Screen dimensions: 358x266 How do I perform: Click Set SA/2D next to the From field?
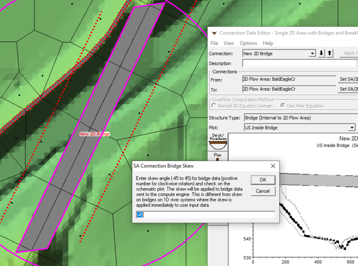[348, 80]
